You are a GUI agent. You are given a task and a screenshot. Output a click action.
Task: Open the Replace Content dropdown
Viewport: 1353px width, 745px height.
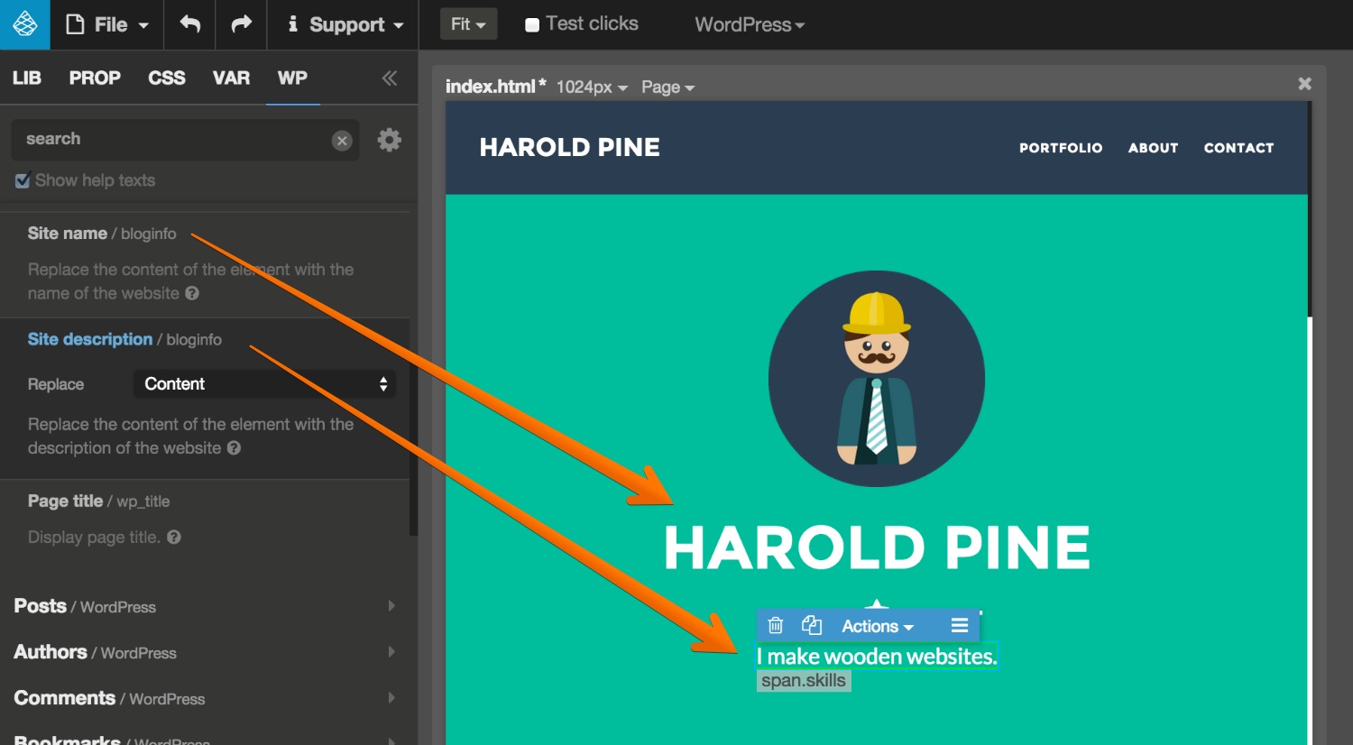(x=264, y=384)
